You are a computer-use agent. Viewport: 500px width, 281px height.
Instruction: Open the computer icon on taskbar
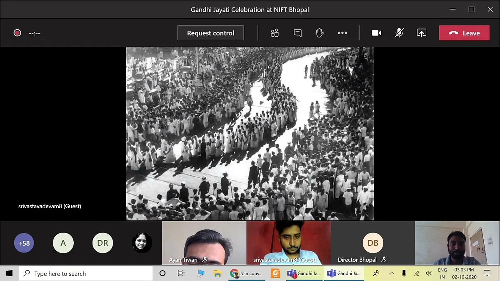point(201,274)
